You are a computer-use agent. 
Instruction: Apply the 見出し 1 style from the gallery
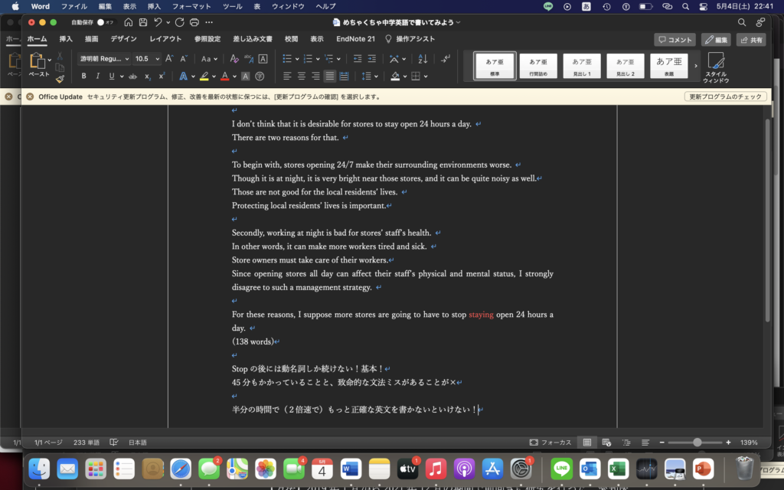click(x=582, y=66)
